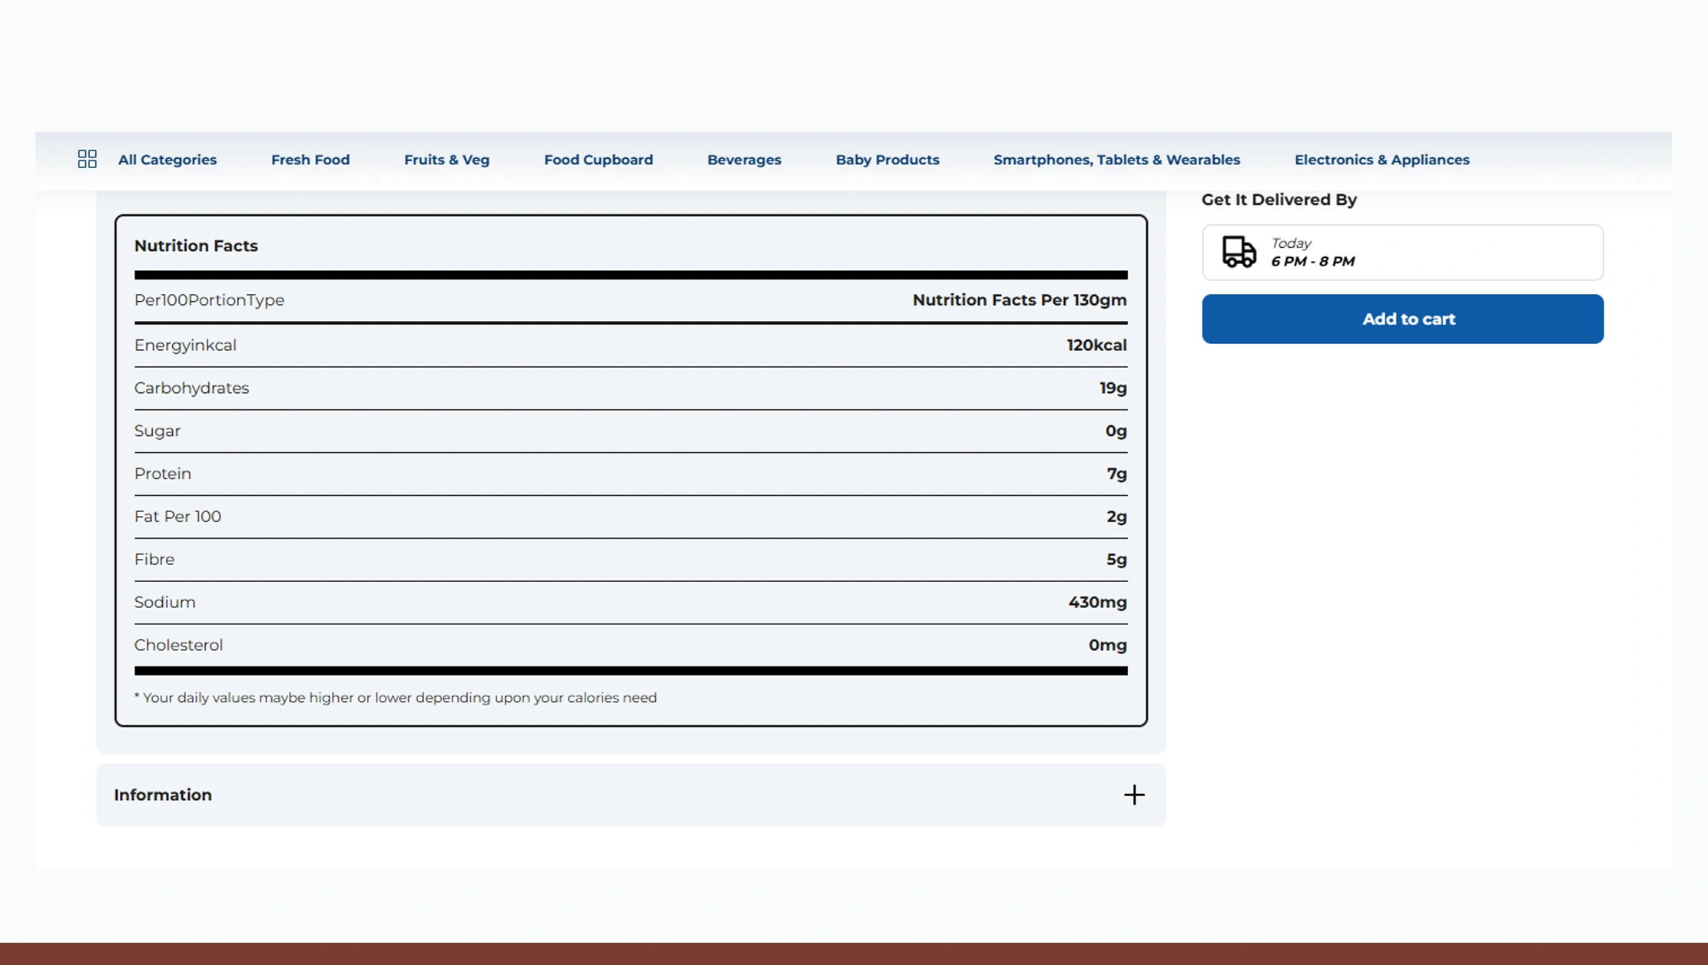
Task: Click the Information section heading
Action: click(x=163, y=795)
